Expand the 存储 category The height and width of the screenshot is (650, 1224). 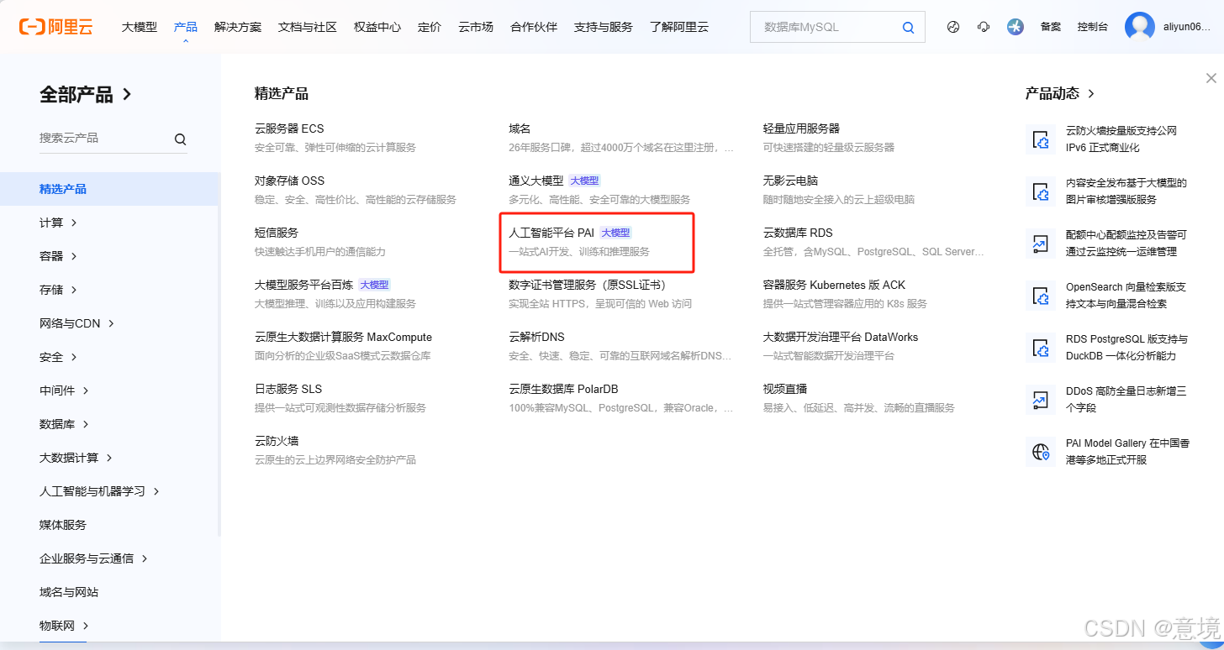pyautogui.click(x=58, y=290)
